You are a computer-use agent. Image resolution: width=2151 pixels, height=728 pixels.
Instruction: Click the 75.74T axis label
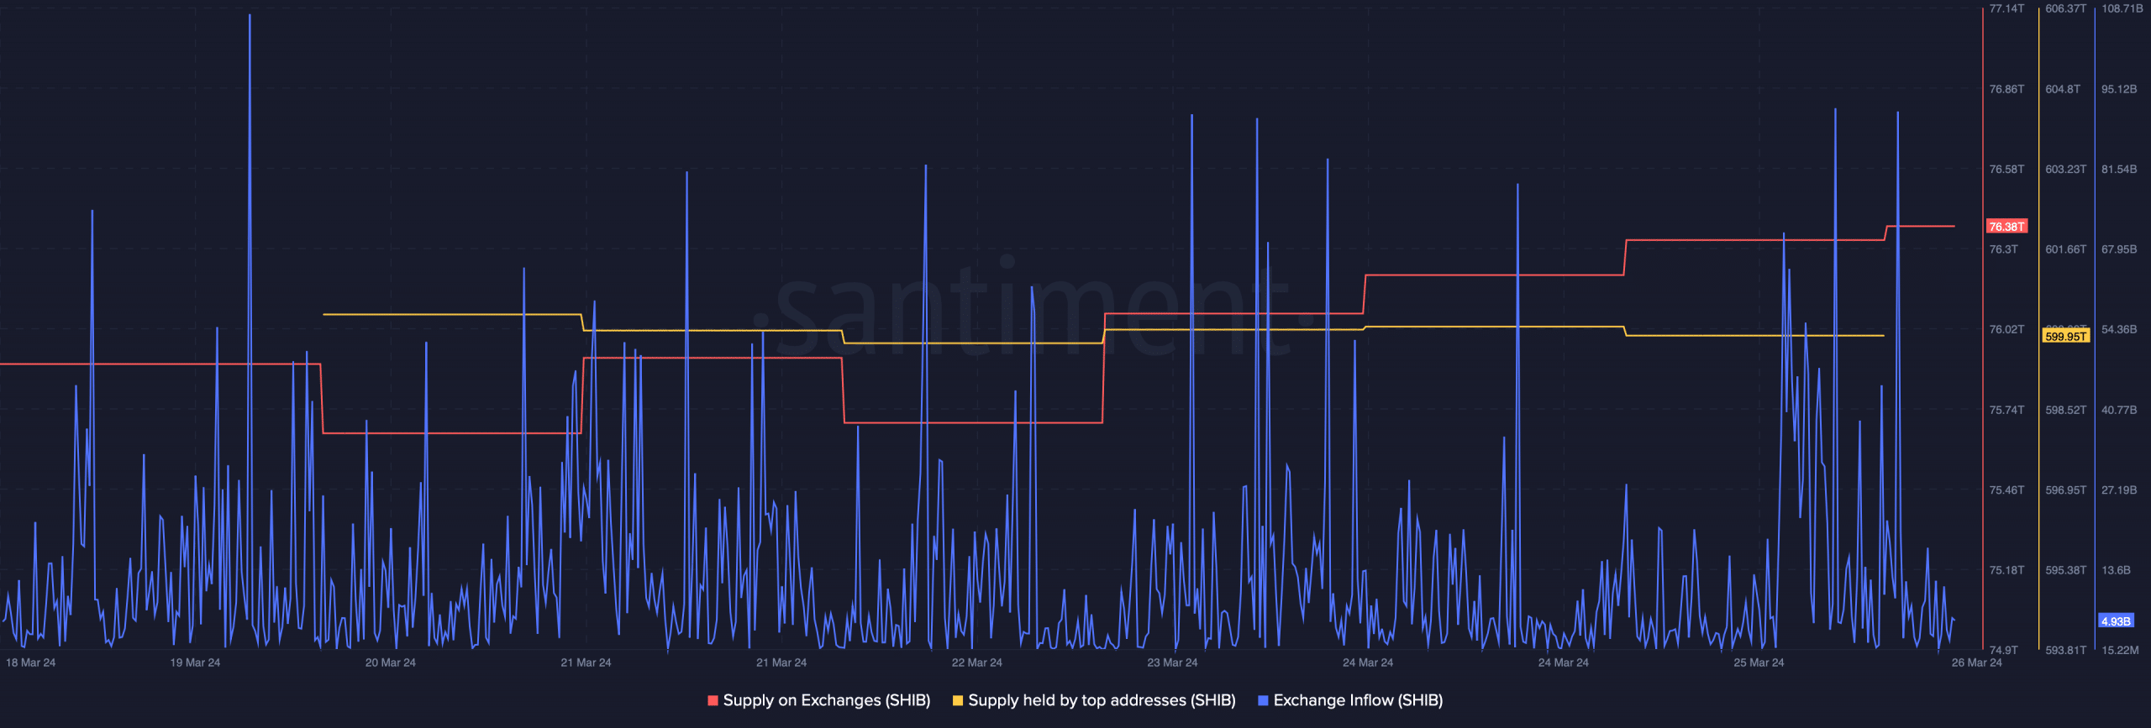[x=2006, y=410]
